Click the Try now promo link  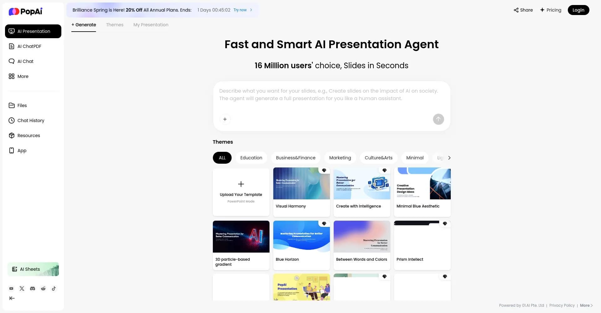[243, 10]
